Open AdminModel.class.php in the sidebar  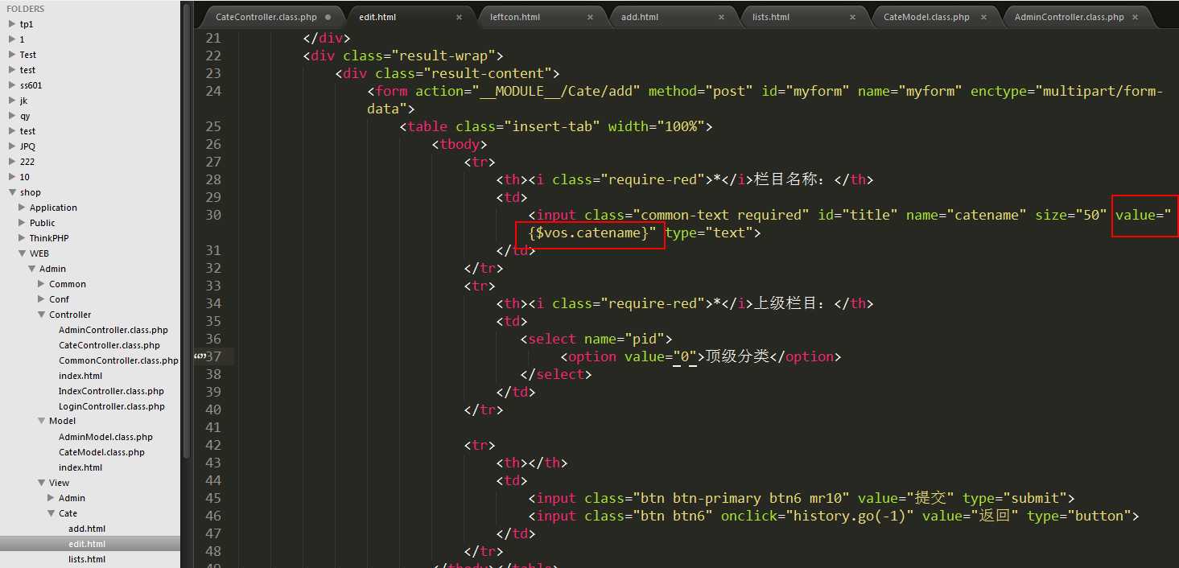[105, 437]
